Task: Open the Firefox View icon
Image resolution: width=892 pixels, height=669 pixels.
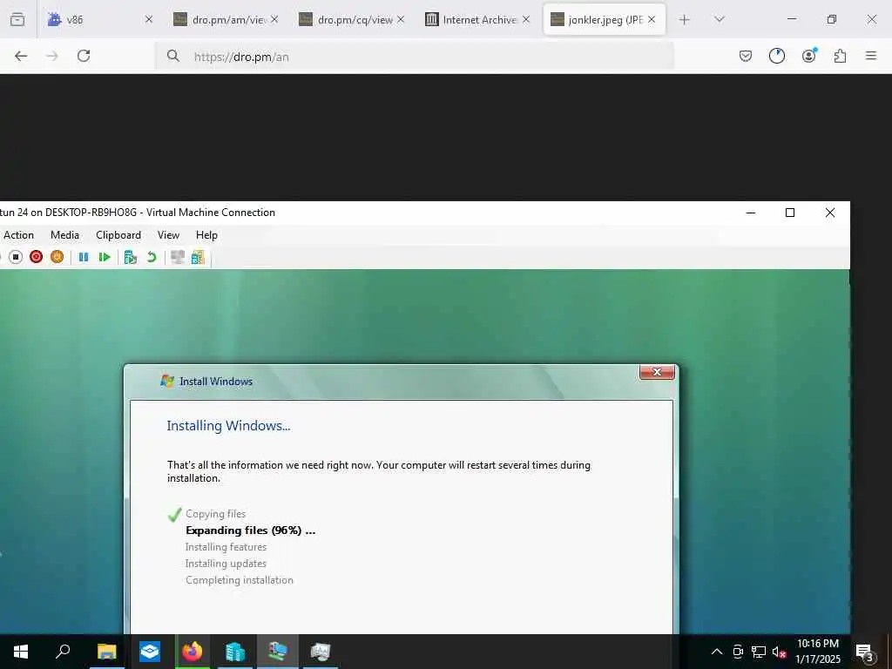Action: [x=17, y=19]
